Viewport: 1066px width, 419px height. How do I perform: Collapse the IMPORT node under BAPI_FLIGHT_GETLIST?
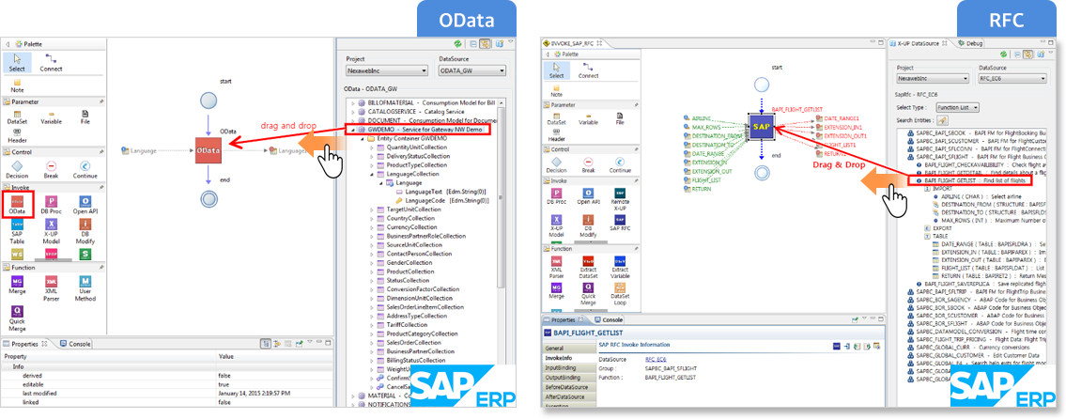927,189
